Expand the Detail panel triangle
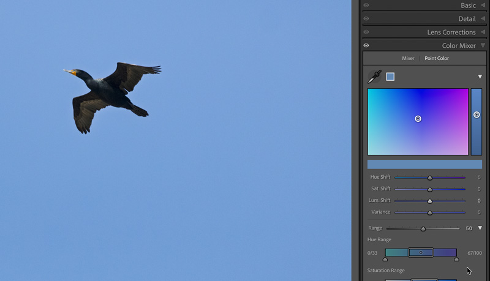Image resolution: width=490 pixels, height=281 pixels. tap(483, 19)
